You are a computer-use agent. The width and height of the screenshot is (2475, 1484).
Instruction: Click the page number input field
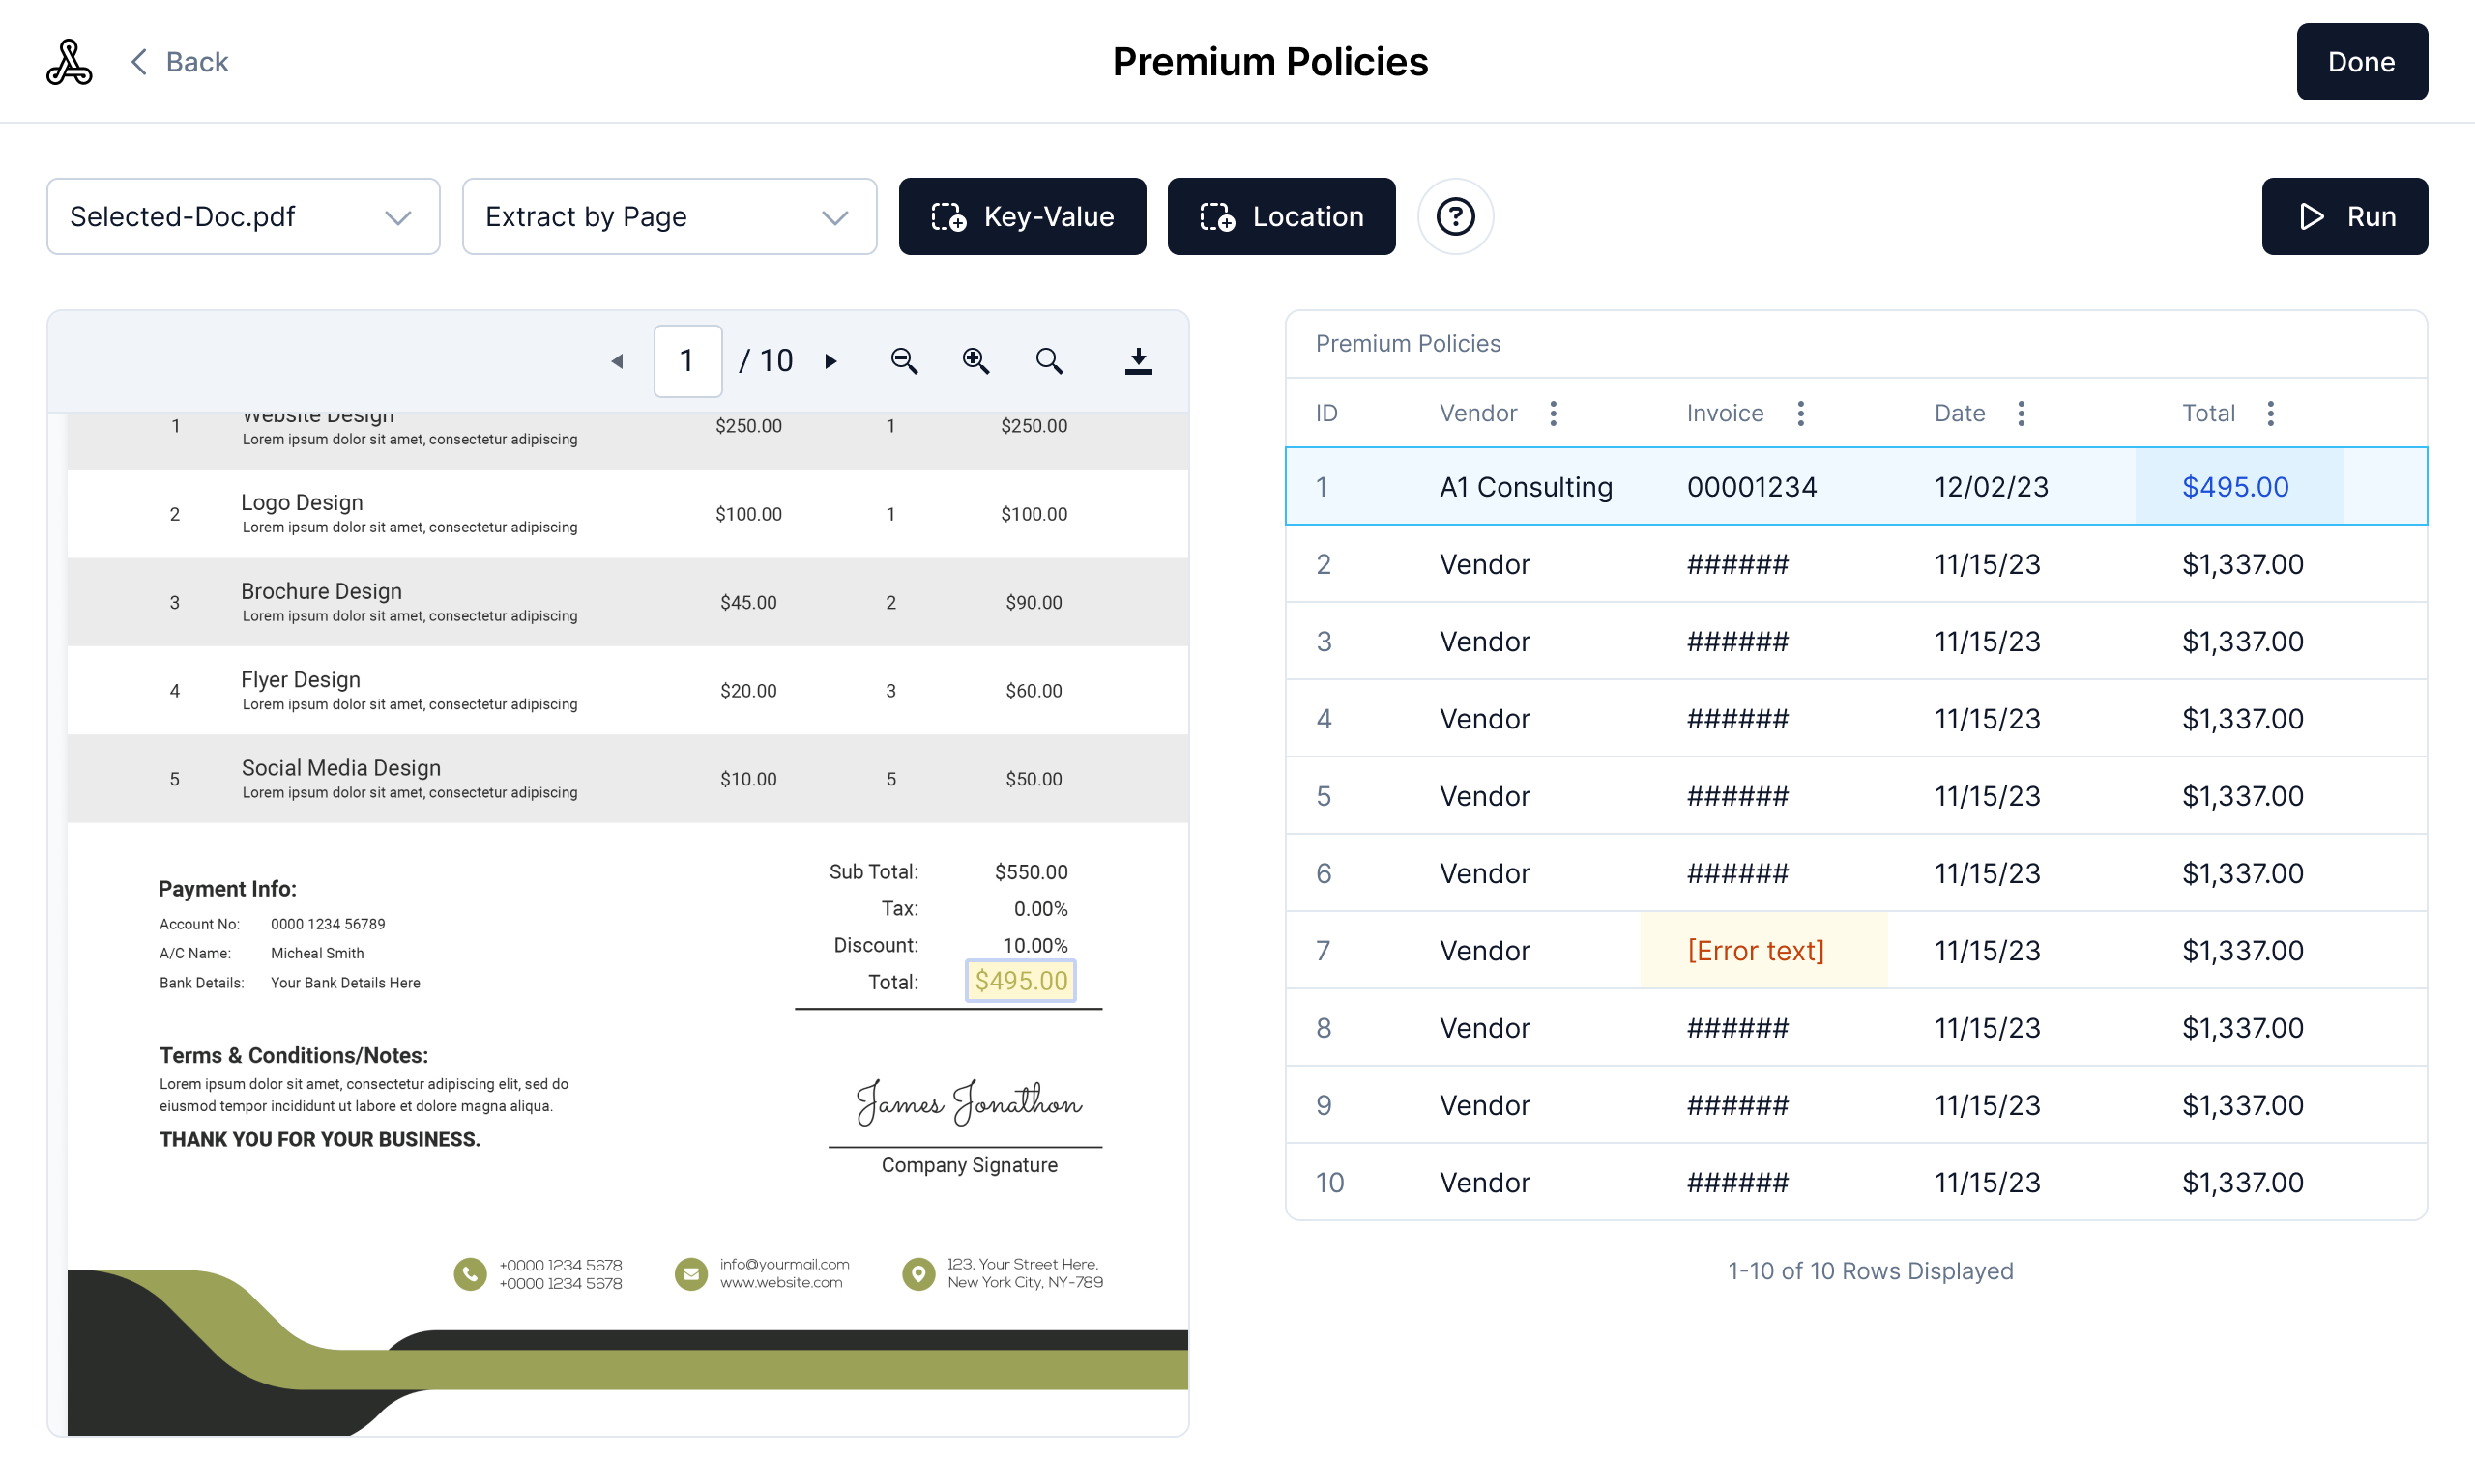point(687,361)
